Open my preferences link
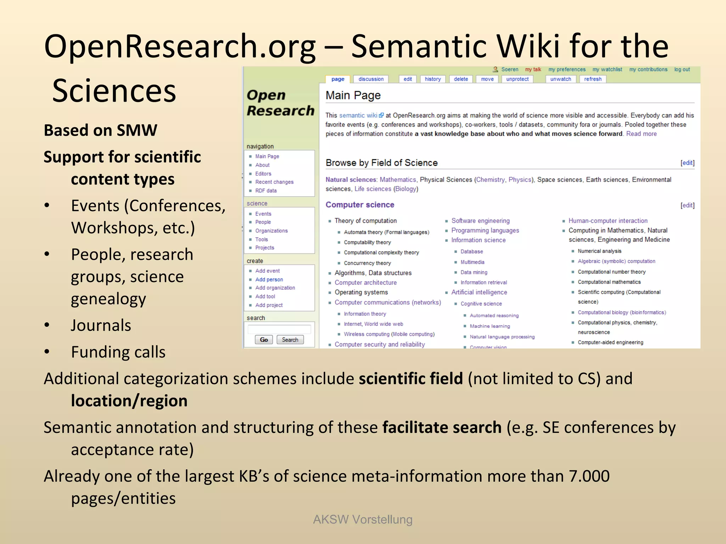This screenshot has width=726, height=544. pos(567,69)
